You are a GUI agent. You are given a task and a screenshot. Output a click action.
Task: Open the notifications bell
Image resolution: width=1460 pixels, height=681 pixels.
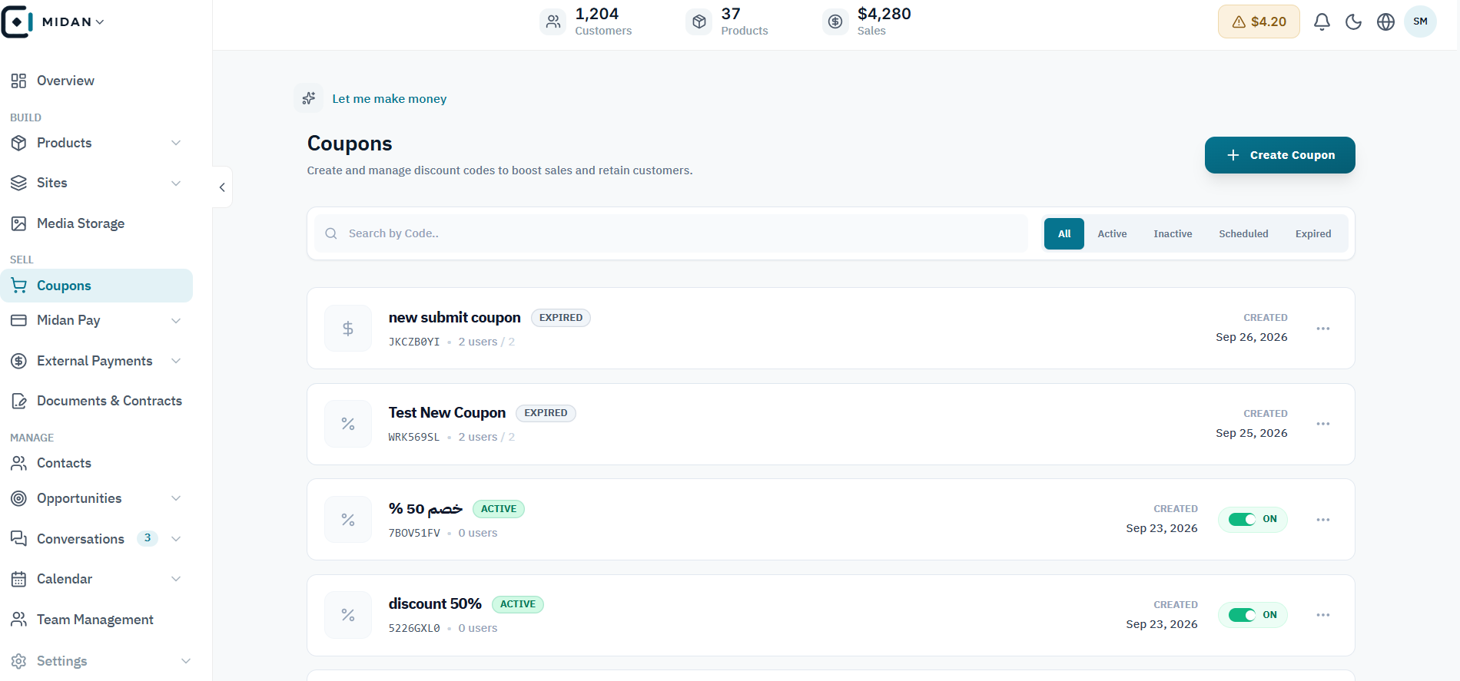[1322, 21]
